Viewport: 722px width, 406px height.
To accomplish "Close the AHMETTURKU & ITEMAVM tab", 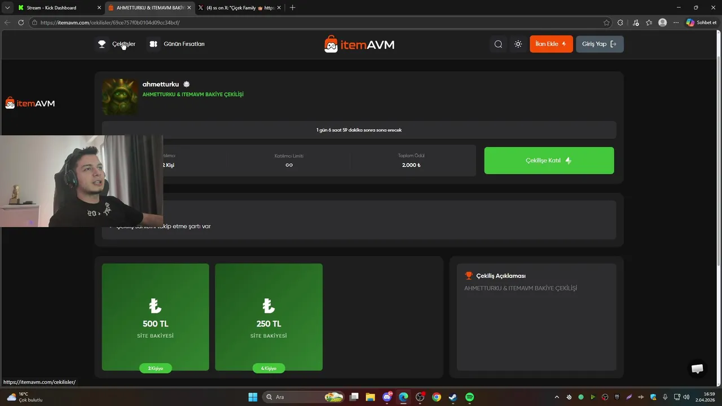I will 189,8.
